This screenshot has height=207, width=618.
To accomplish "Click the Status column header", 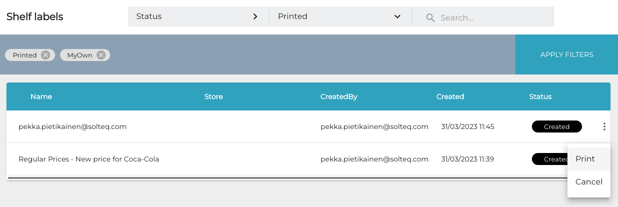I will pyautogui.click(x=540, y=96).
